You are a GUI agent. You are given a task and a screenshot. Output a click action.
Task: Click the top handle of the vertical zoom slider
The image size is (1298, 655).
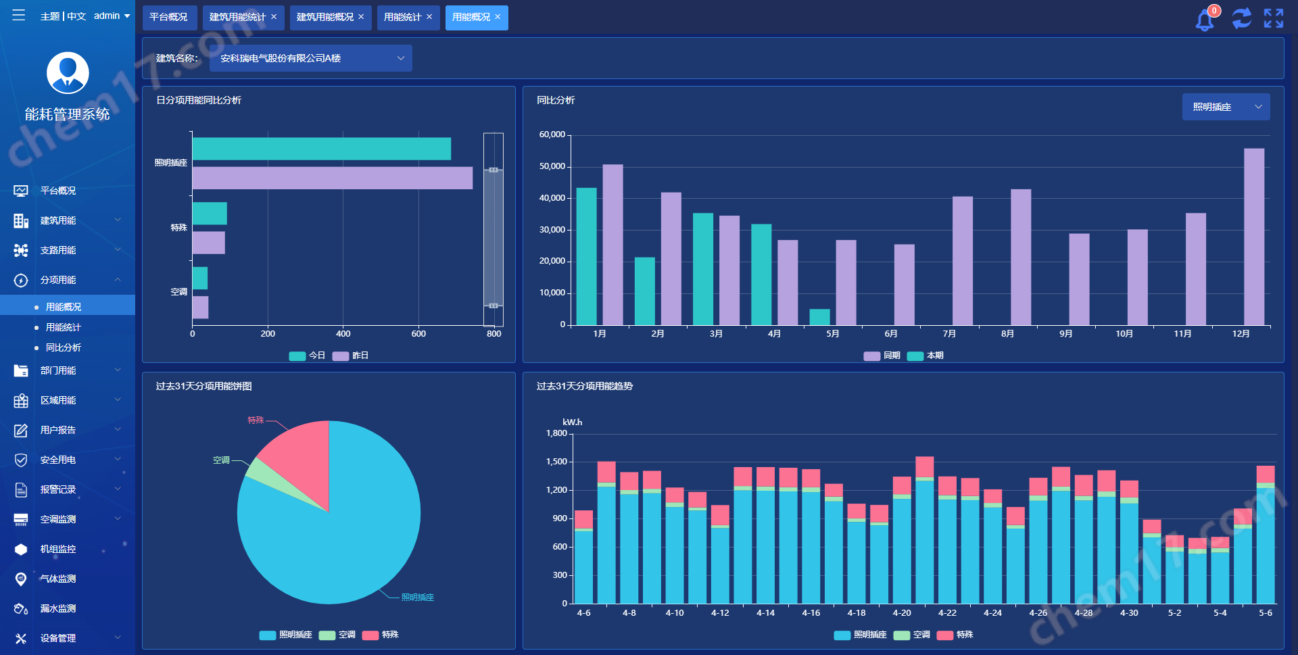(x=494, y=170)
